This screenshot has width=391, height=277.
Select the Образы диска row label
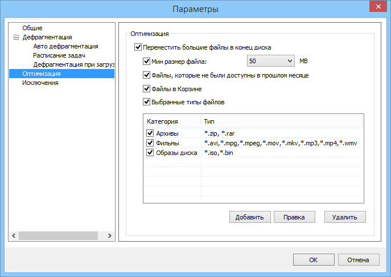176,153
